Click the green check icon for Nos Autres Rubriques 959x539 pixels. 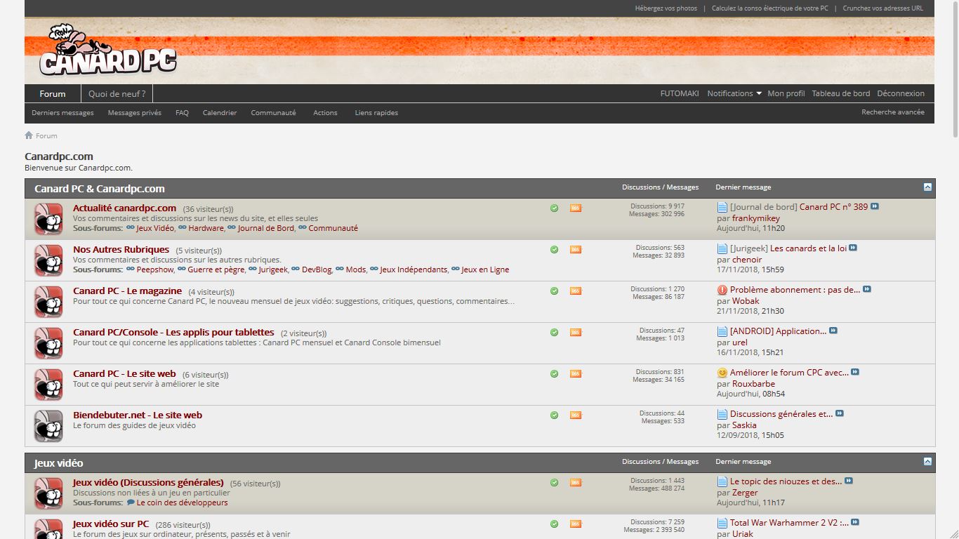pos(554,249)
